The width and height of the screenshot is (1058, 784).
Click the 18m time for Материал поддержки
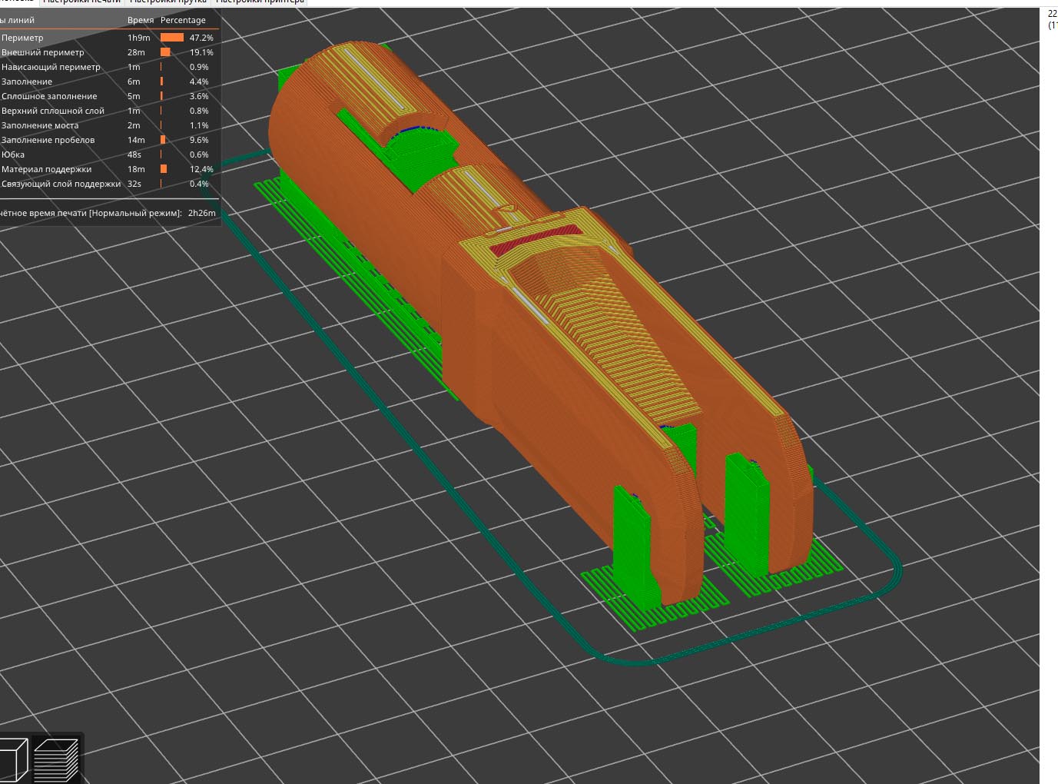click(x=136, y=169)
